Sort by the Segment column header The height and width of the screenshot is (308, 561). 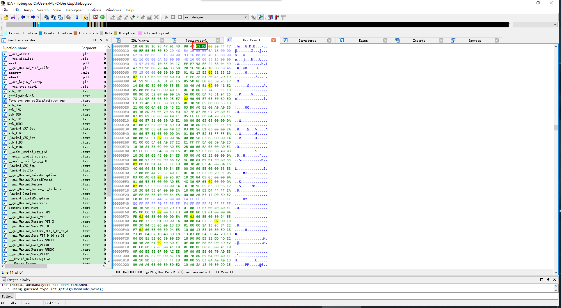pos(92,48)
